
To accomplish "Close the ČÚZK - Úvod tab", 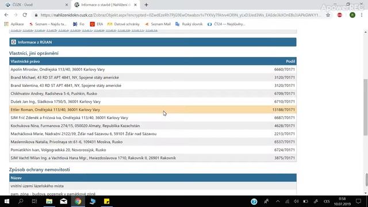I will tap(67, 5).
